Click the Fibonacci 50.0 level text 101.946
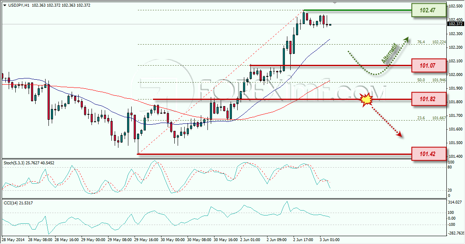Screen dimensions: 465x244 [x=439, y=80]
